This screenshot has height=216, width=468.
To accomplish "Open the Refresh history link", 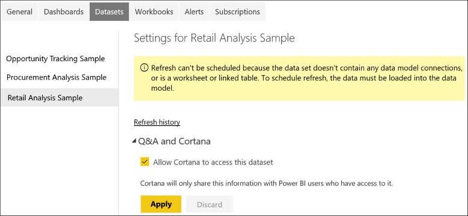I will click(157, 122).
